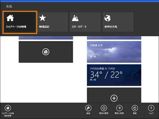The width and height of the screenshot is (159, 119).
Task: Open the アメリカ合衆国 AL weather tile
Action: tap(114, 75)
